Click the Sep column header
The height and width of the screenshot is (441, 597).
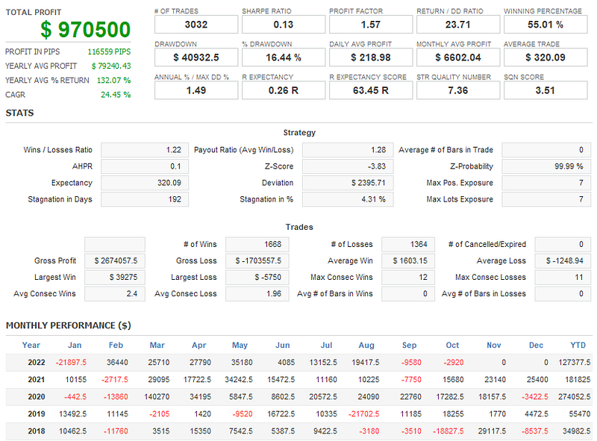coord(409,345)
